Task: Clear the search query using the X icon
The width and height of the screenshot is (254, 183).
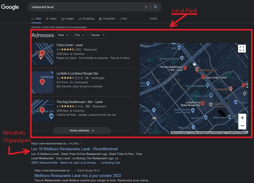Action: 146,7
